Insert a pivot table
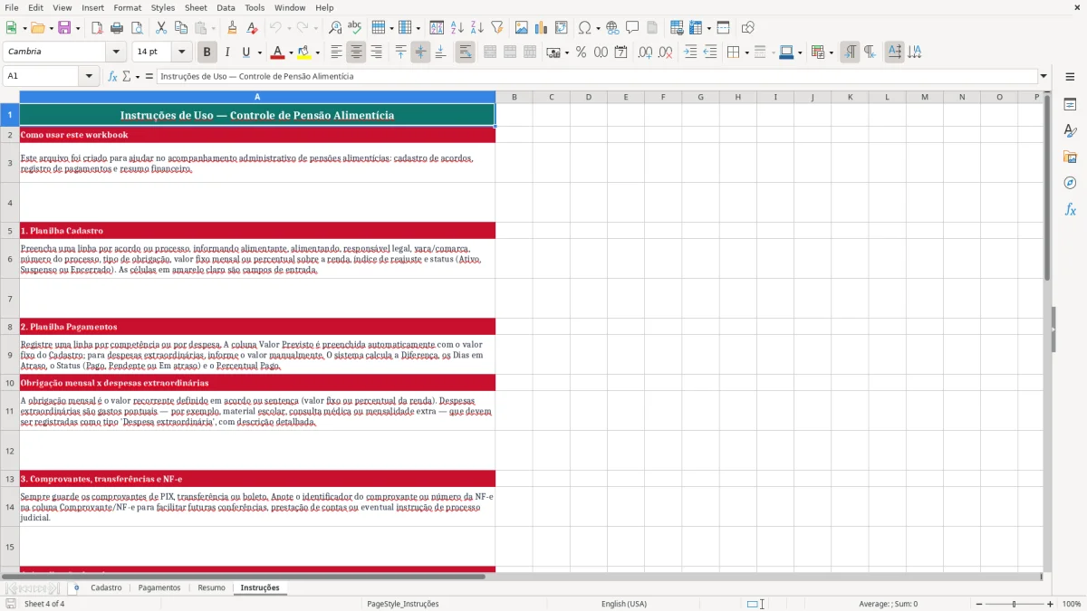The image size is (1087, 611). pos(562,28)
